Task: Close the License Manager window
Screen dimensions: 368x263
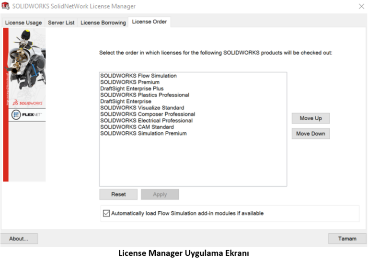Action: point(361,7)
